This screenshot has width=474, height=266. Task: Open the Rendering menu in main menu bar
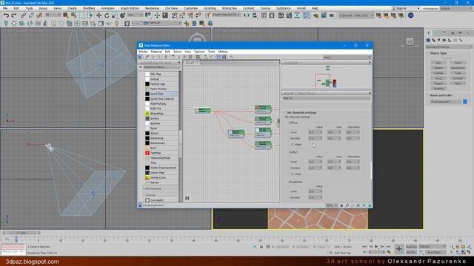tap(152, 8)
